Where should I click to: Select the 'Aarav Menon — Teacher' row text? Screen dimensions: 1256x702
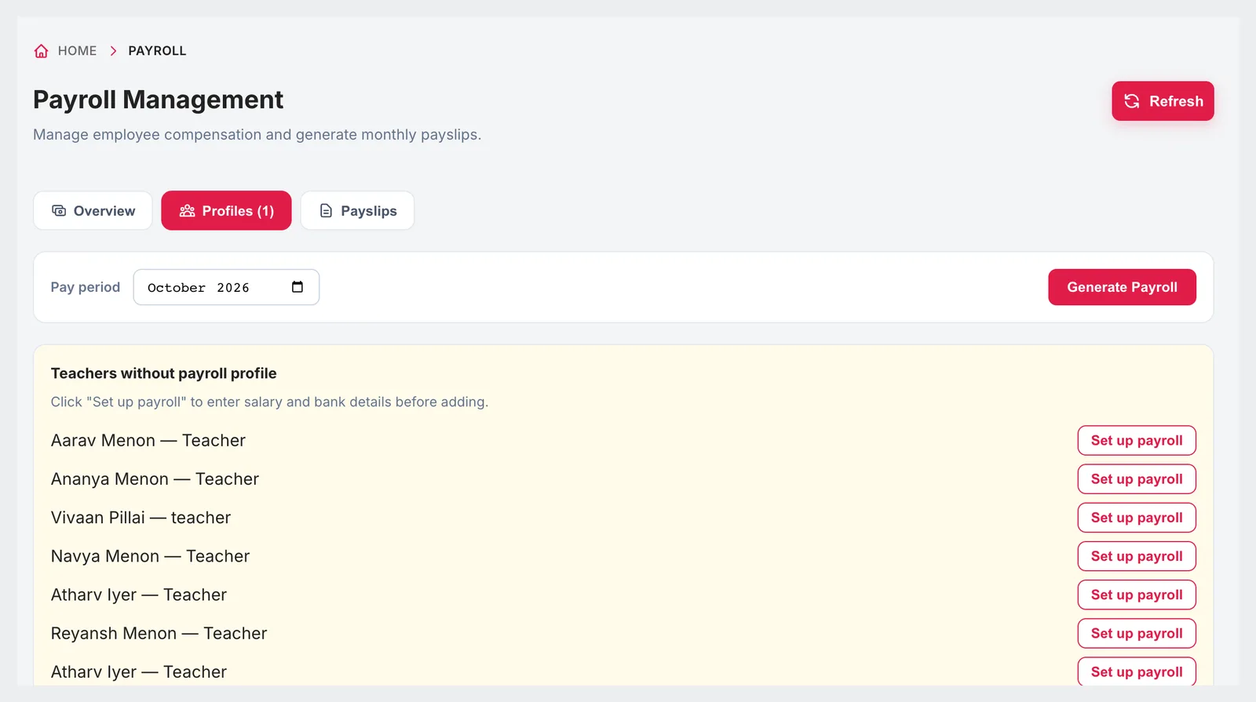[148, 441]
